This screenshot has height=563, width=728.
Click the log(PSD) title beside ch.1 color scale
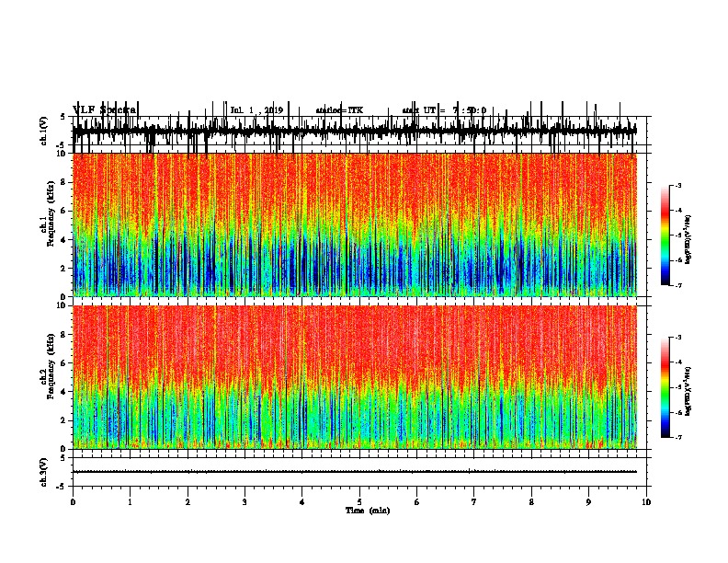(x=688, y=239)
